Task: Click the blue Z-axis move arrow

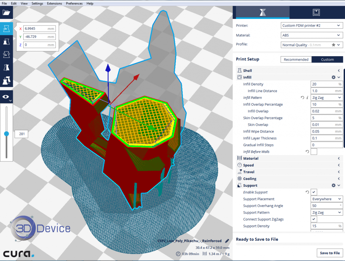Action: pyautogui.click(x=108, y=68)
